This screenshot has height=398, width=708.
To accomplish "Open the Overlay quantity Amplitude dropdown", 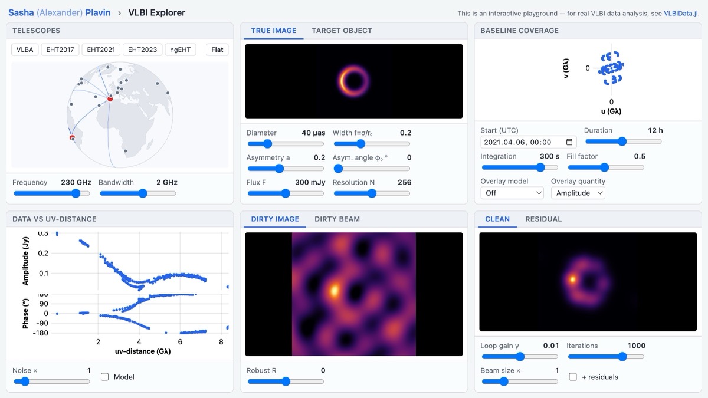I will click(578, 193).
